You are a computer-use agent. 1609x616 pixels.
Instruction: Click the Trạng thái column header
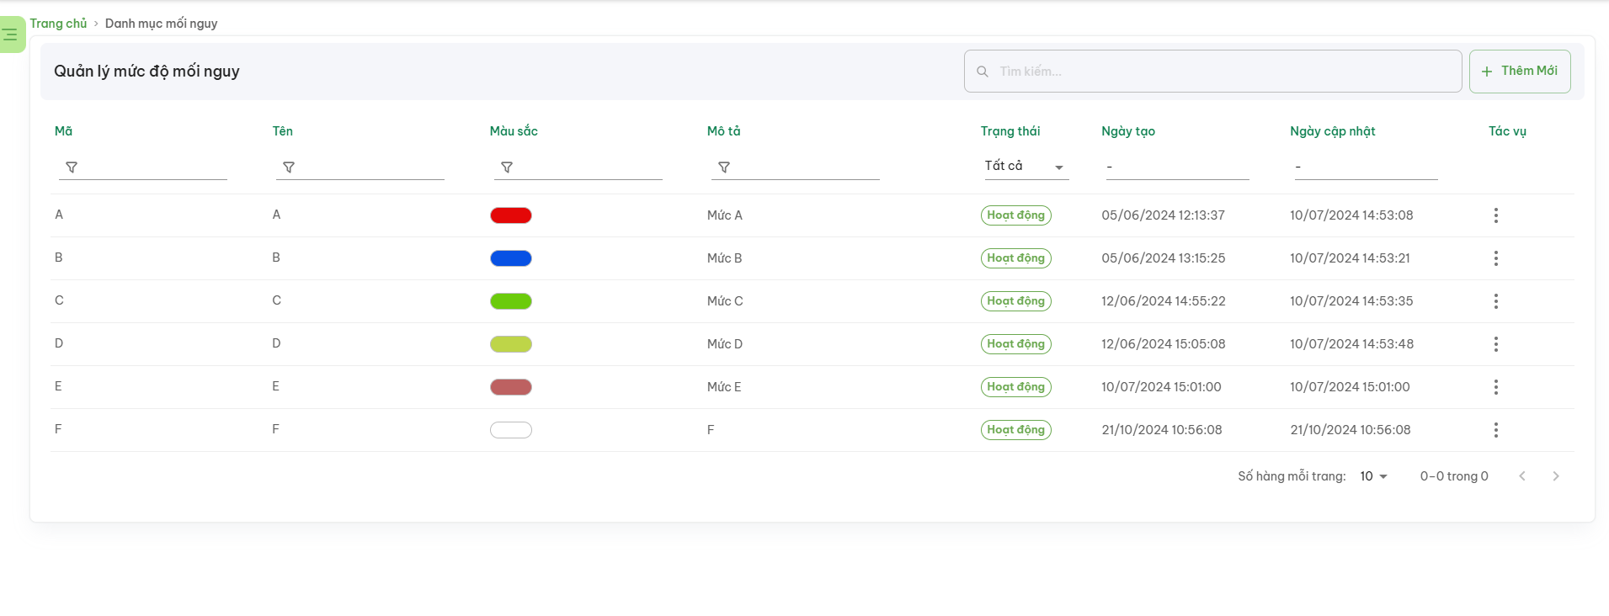pos(1010,131)
